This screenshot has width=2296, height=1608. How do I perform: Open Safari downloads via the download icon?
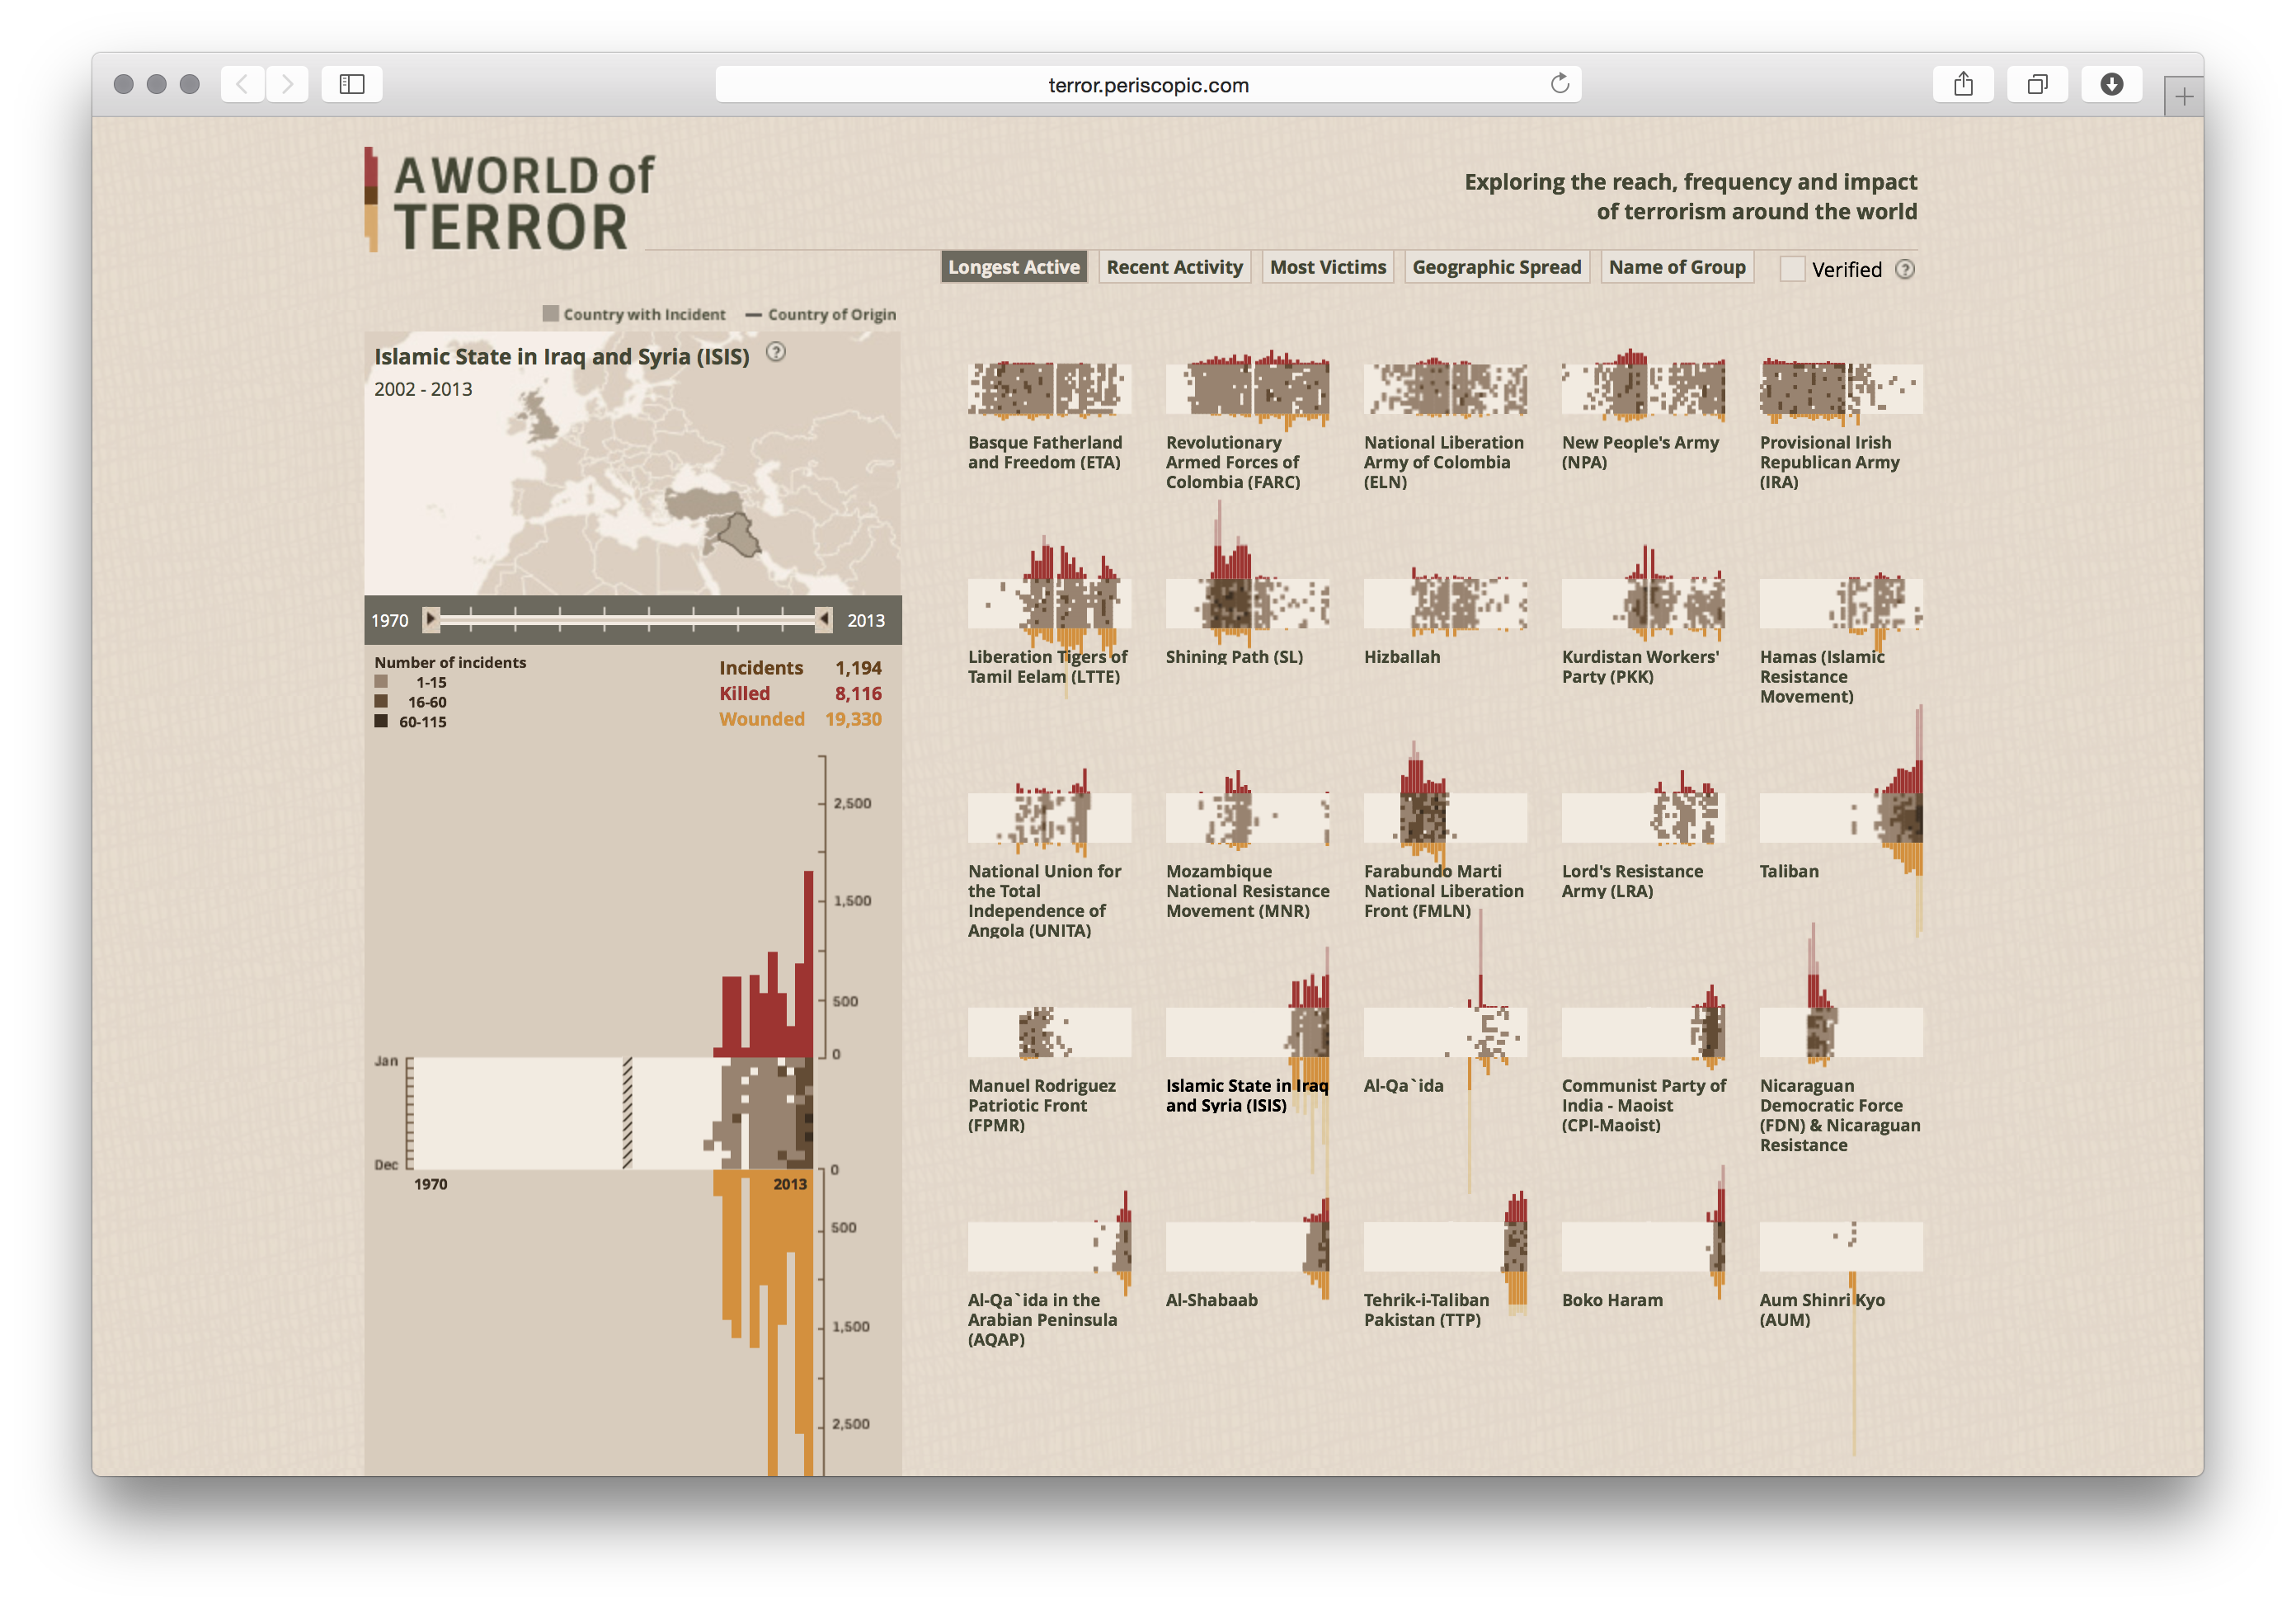[2111, 84]
